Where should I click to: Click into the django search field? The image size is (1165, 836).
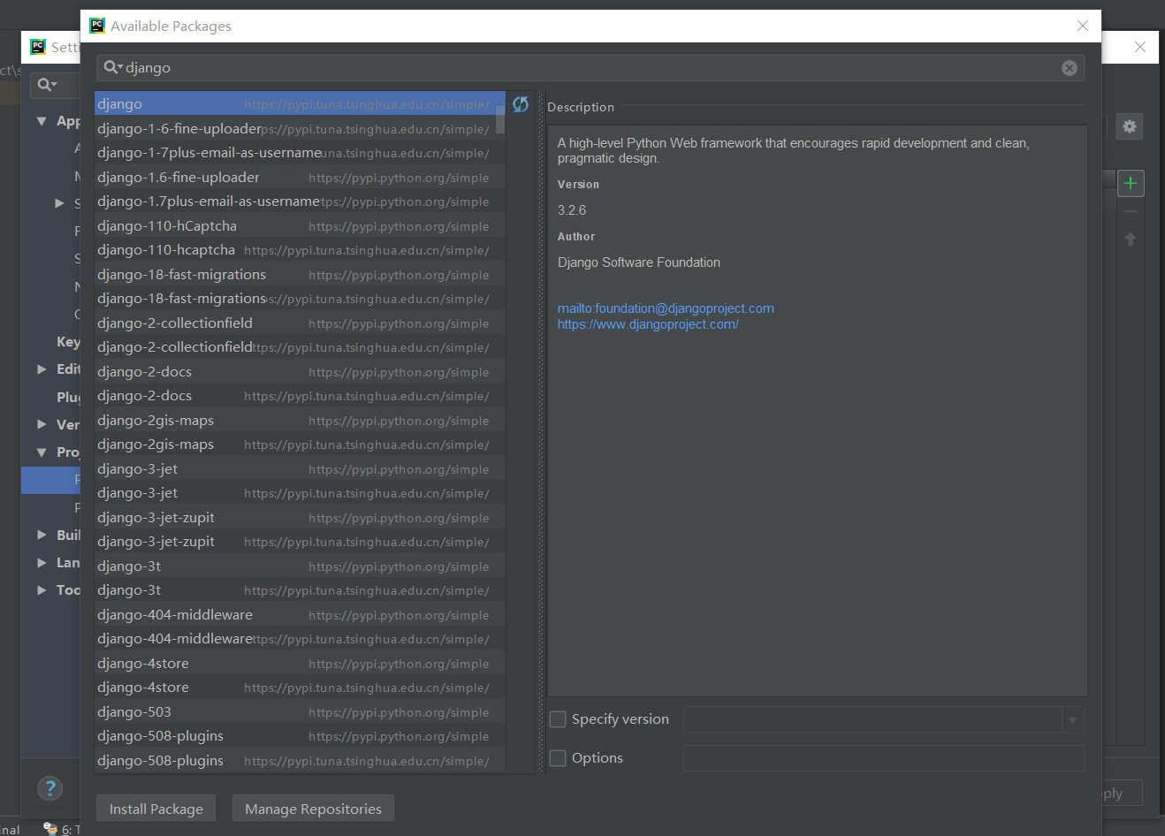click(590, 68)
